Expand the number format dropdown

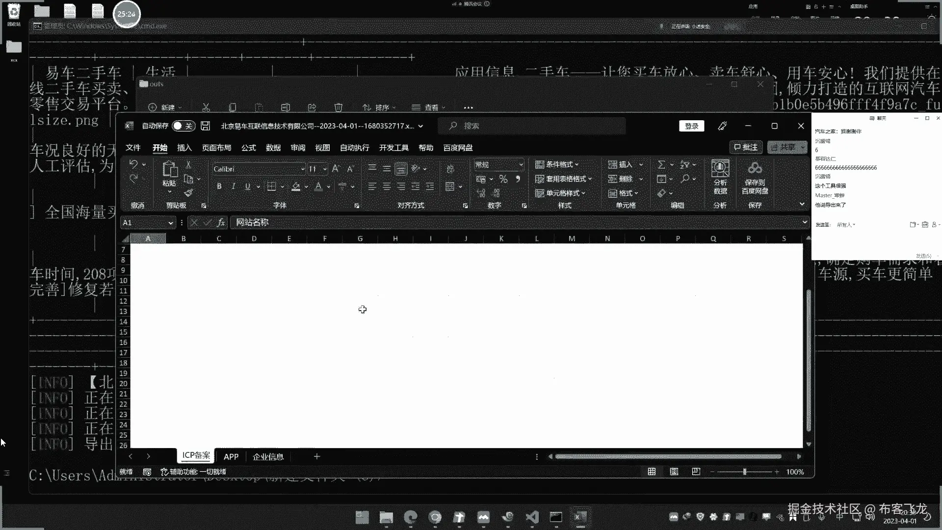point(521,165)
